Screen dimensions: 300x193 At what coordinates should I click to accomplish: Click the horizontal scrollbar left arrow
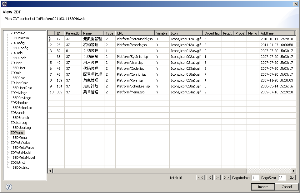tap(50, 171)
